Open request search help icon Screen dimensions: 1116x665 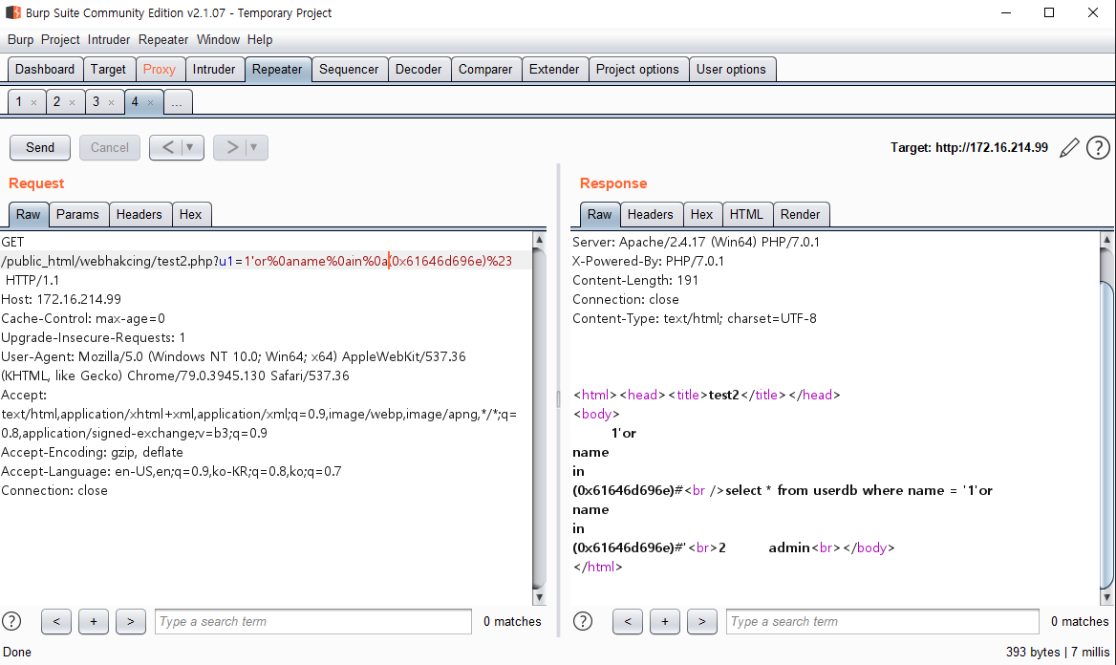[x=11, y=621]
